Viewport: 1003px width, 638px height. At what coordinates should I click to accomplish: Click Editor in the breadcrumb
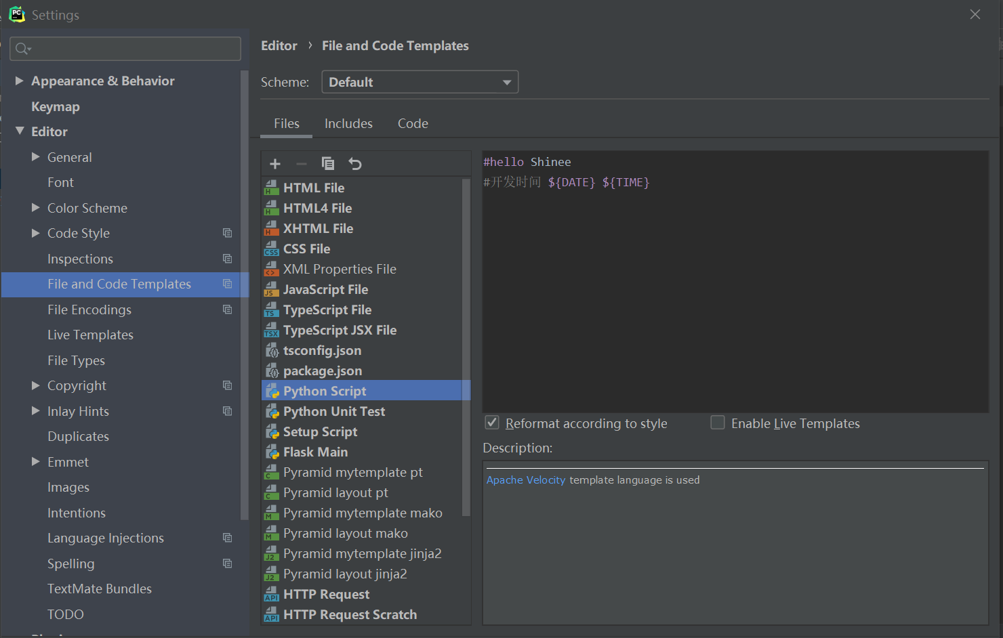pyautogui.click(x=279, y=45)
